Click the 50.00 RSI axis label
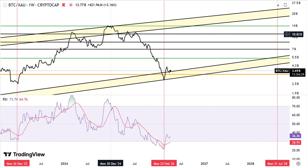Image resolution: width=307 pixels, height=167 pixels. (296, 124)
